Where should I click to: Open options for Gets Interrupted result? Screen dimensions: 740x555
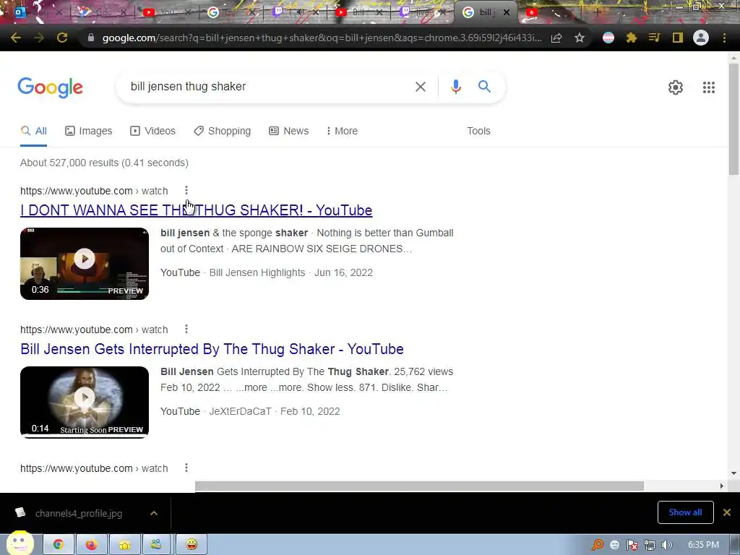point(186,329)
